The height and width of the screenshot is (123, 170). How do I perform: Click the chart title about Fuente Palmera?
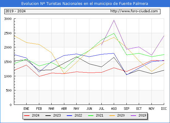coord(85,4)
